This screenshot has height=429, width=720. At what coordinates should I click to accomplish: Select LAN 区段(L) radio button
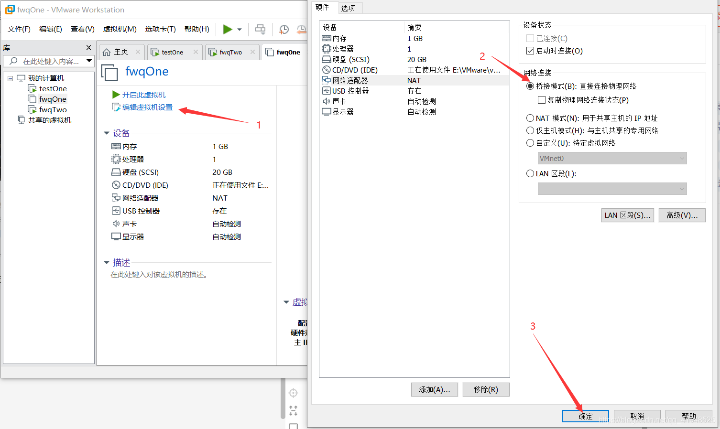point(530,174)
